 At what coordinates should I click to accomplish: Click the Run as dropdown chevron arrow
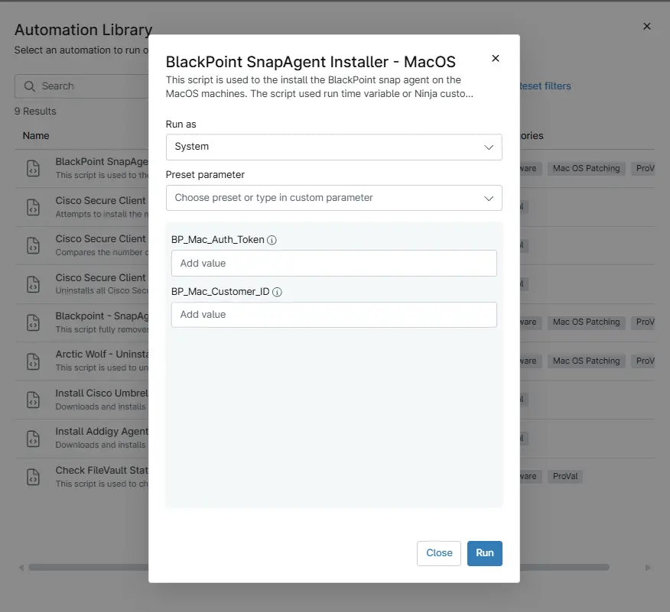489,147
